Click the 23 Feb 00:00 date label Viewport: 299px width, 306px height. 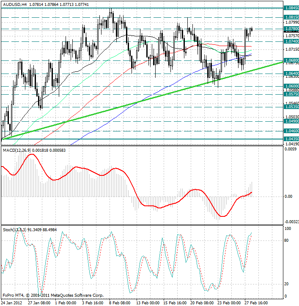[x=229, y=303]
